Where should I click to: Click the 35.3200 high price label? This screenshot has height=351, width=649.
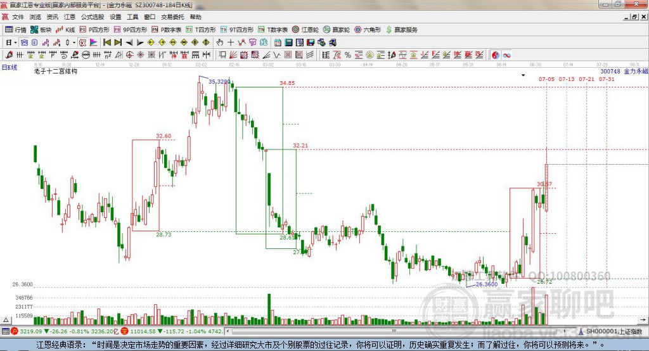tap(219, 82)
